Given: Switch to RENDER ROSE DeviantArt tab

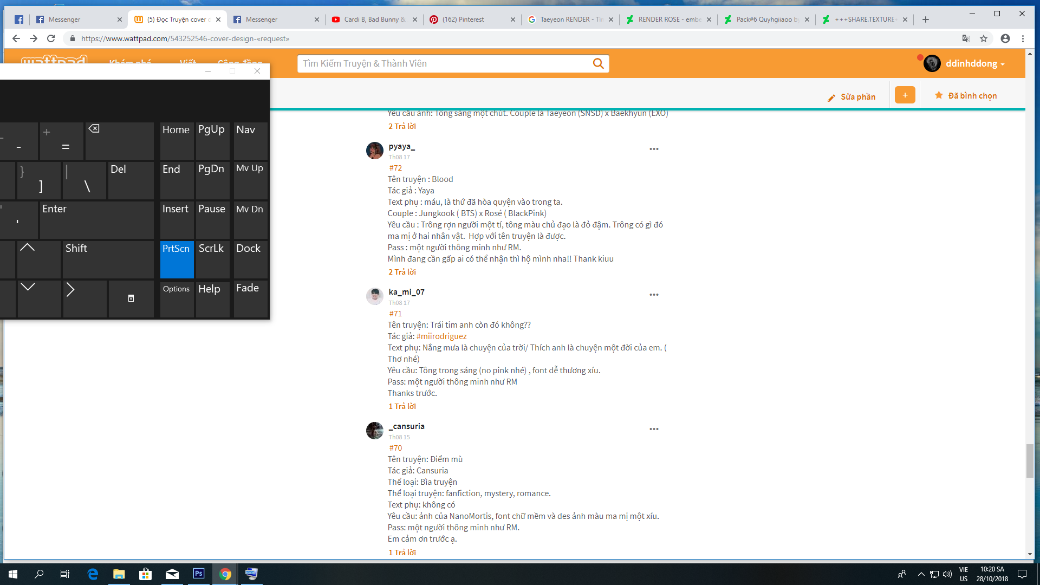Looking at the screenshot, I should [668, 19].
